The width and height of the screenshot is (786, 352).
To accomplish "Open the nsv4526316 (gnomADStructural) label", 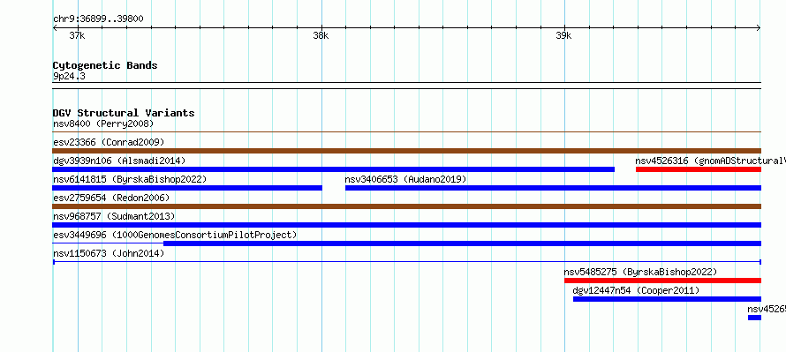I will (x=710, y=161).
